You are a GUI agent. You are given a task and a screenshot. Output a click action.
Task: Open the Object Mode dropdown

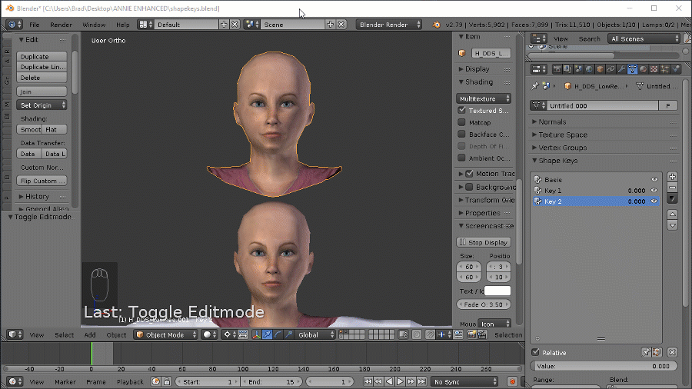pyautogui.click(x=166, y=334)
